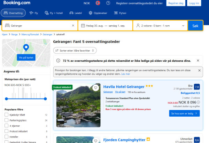Click the Booking.com logo

(17, 3)
